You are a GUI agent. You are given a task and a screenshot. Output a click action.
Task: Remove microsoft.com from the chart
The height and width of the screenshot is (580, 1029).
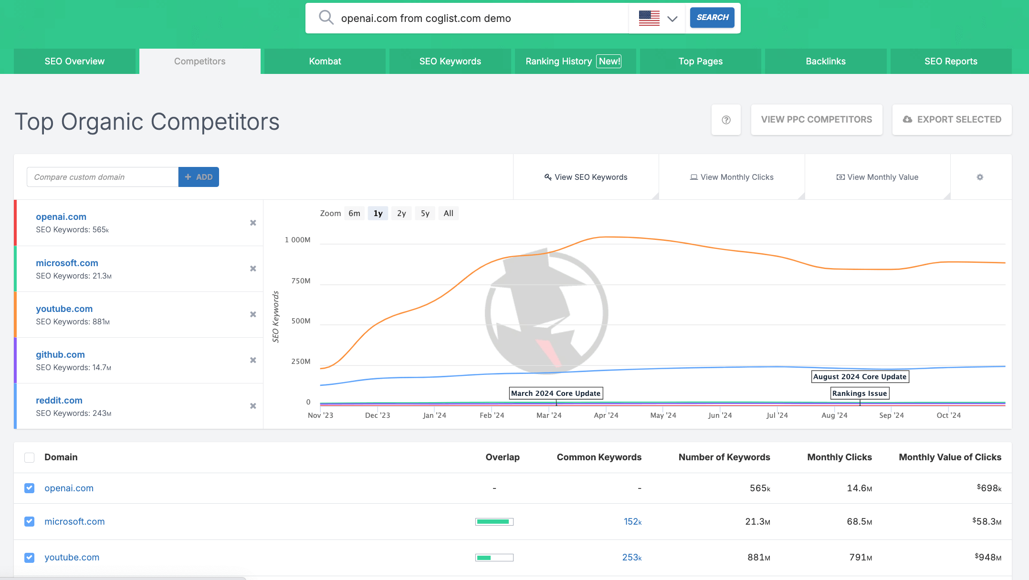coord(253,269)
